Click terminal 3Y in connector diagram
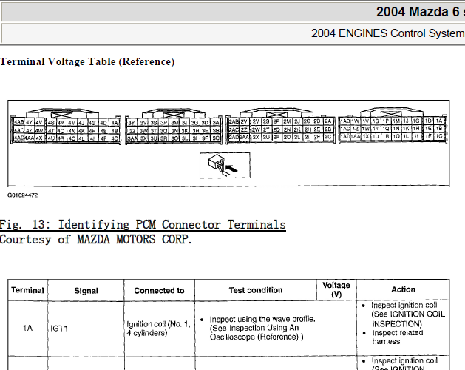Viewport: 465px width, 370px height. tap(132, 123)
